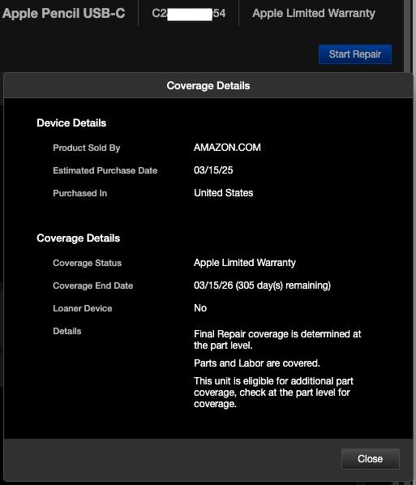Select the United States value
The width and height of the screenshot is (416, 485).
pyautogui.click(x=224, y=193)
